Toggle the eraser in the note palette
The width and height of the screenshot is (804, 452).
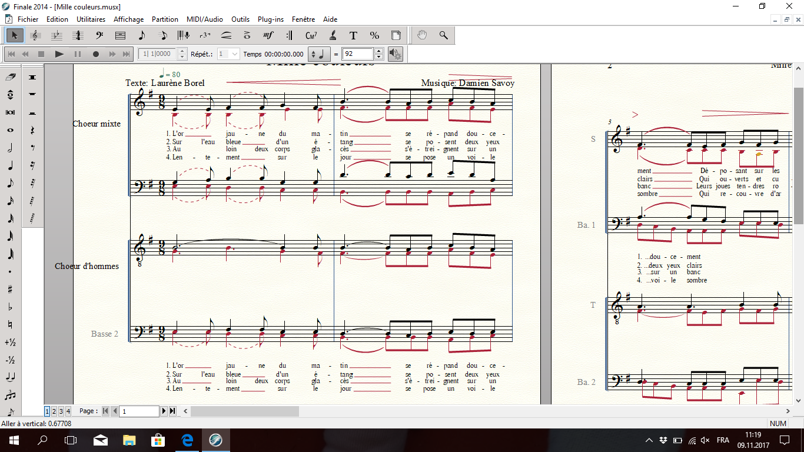tap(11, 77)
